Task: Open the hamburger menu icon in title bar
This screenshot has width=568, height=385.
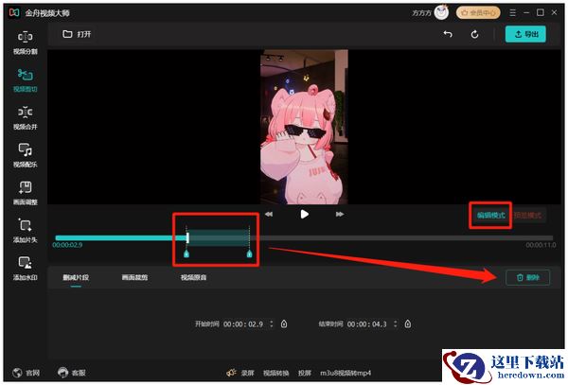Action: coord(512,12)
